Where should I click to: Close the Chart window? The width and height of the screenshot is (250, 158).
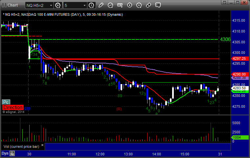(x=244, y=2)
